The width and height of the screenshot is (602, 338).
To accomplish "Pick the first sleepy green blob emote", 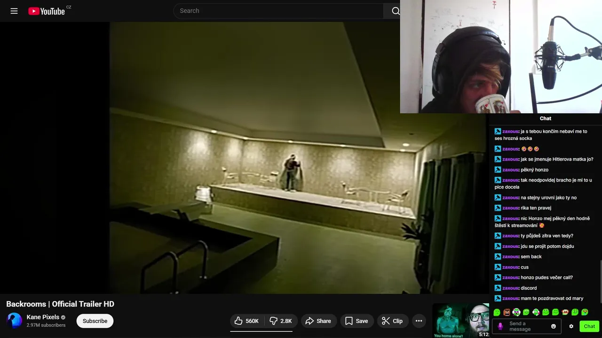I will pos(497,312).
